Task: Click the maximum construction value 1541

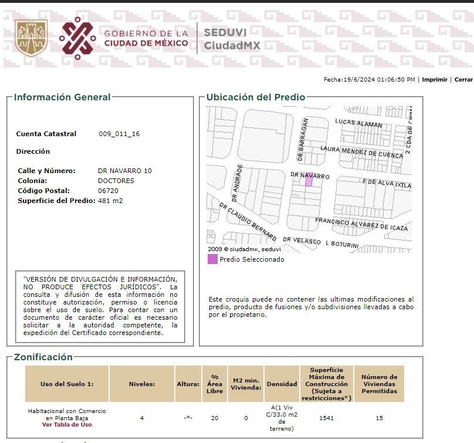Action: (x=327, y=418)
